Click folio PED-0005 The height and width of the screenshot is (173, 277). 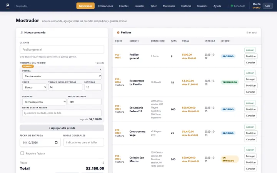(x=118, y=56)
